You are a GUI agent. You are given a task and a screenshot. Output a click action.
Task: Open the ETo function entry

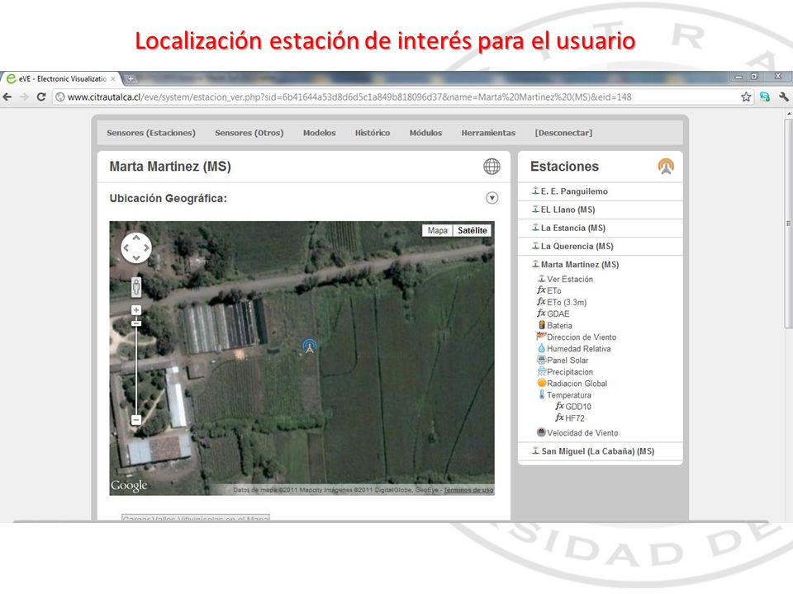(x=553, y=290)
